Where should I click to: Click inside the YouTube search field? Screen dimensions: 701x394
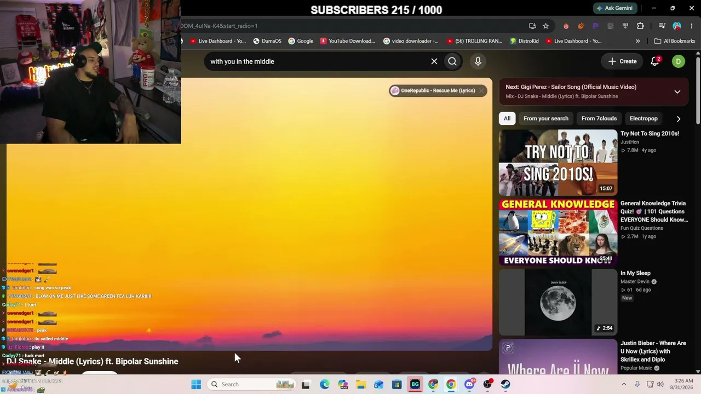[x=318, y=61]
